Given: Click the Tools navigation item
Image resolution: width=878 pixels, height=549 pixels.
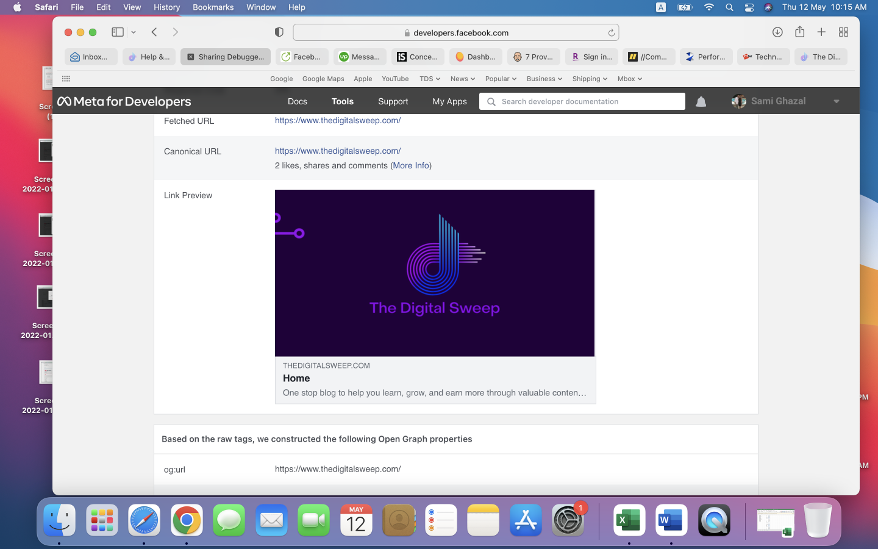Looking at the screenshot, I should [343, 102].
